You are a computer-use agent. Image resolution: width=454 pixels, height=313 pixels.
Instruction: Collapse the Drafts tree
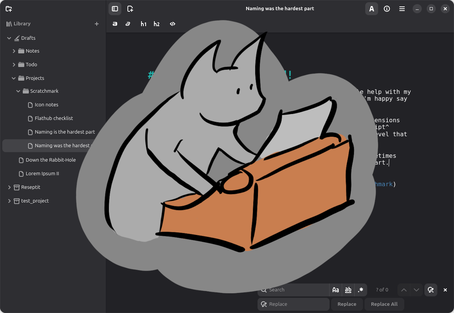(x=9, y=38)
